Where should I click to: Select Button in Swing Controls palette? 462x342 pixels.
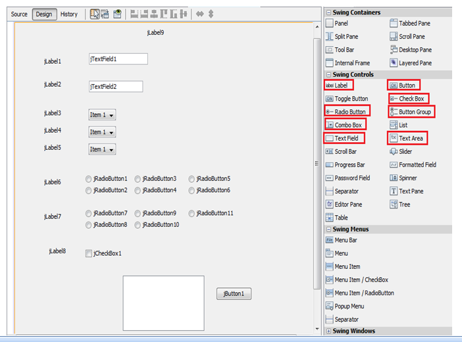pyautogui.click(x=403, y=85)
